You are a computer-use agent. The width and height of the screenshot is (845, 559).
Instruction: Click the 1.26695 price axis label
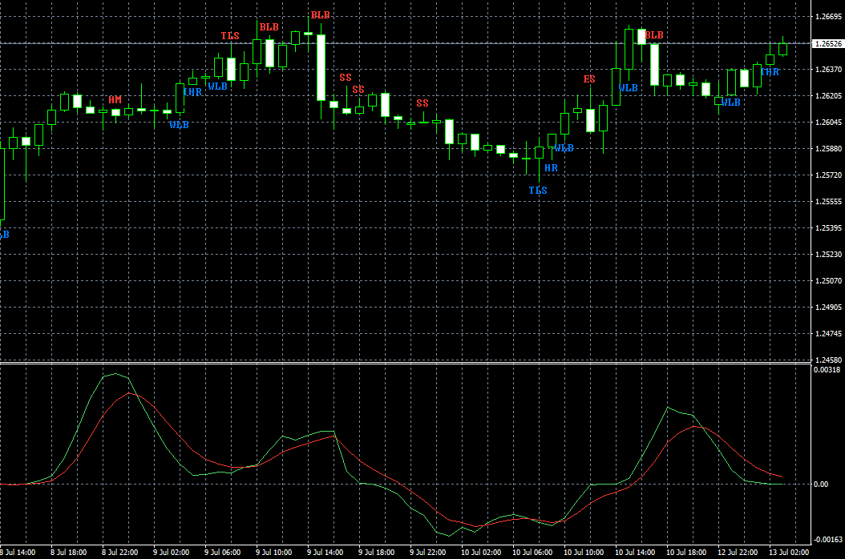pyautogui.click(x=827, y=17)
